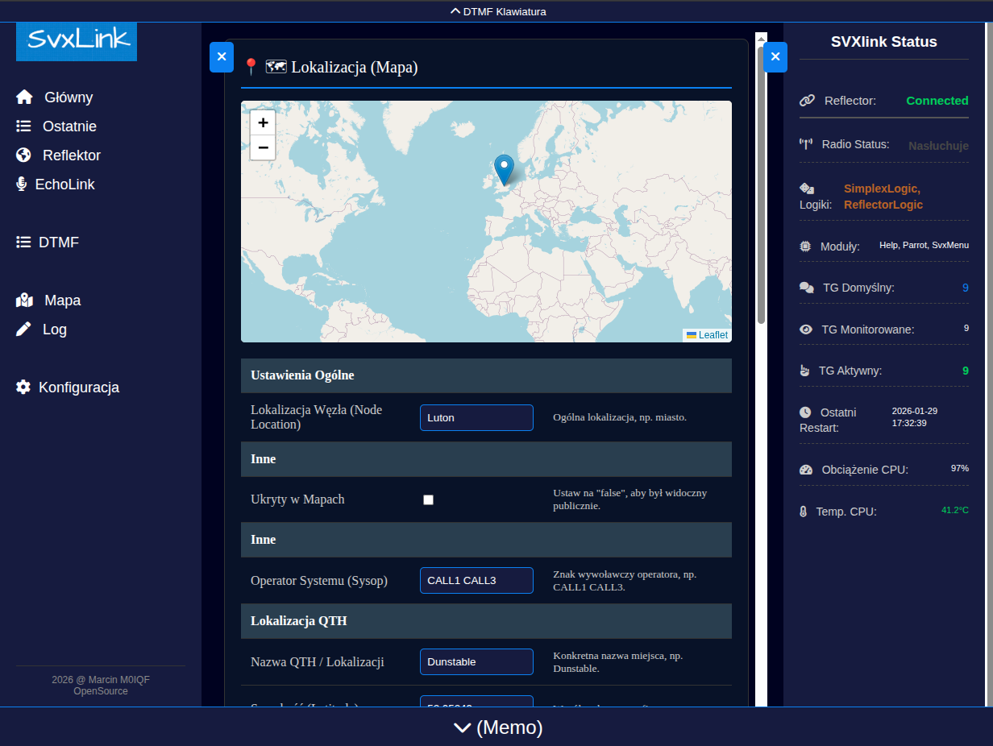Click the globe icon next to Reflektor
This screenshot has height=746, width=993.
click(24, 155)
